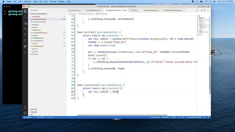Click Go Update Available notice
Screen dimensions: 235x132
point(194,117)
